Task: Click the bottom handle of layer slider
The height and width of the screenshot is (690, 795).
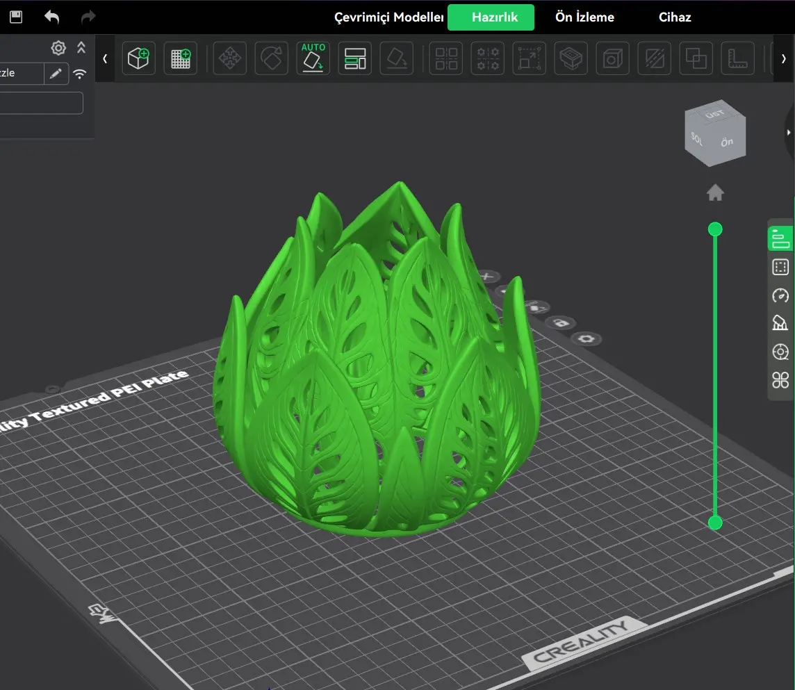Action: [x=715, y=523]
